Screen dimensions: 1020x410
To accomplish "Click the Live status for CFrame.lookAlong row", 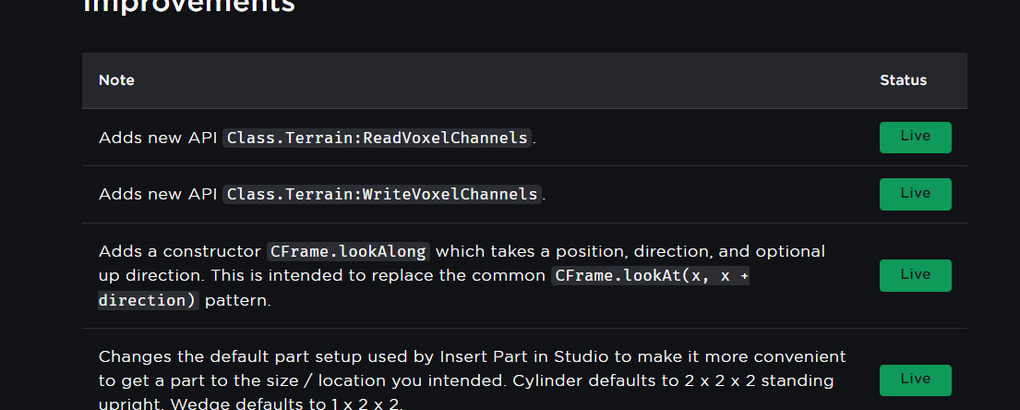I will pos(915,275).
